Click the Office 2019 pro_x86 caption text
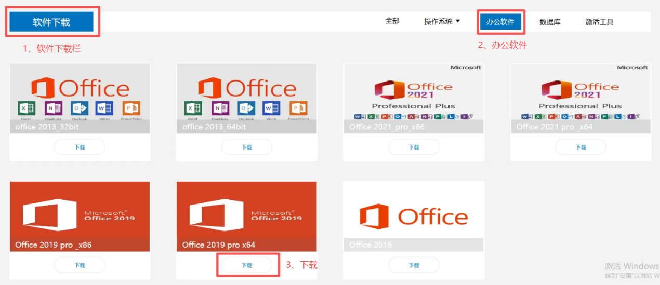 tap(54, 245)
